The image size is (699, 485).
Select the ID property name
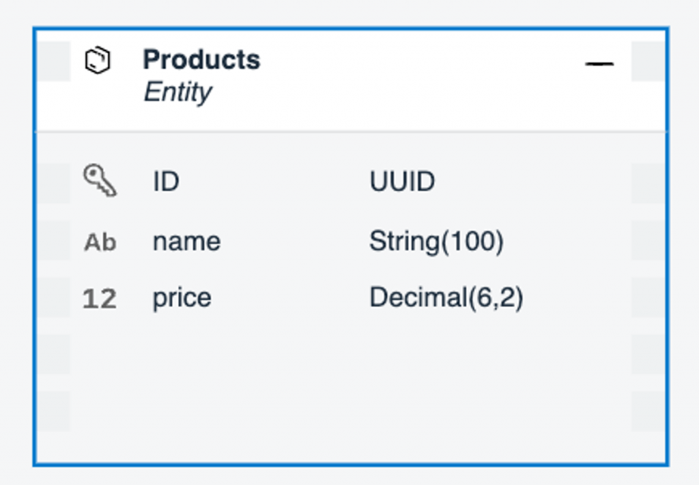pos(167,181)
